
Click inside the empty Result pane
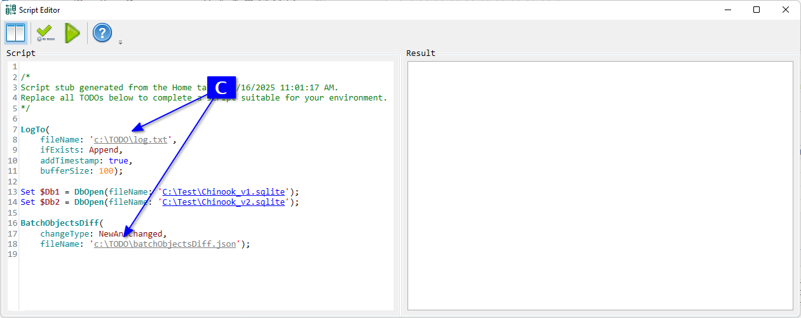tap(599, 184)
